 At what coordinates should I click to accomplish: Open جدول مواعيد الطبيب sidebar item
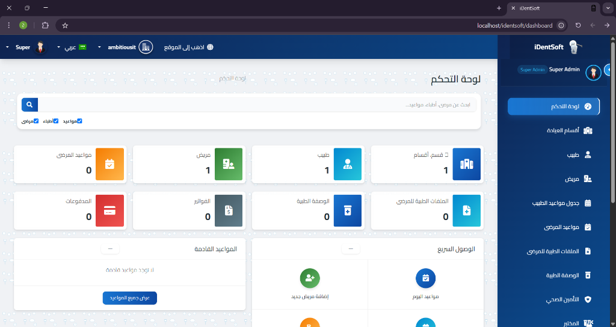553,203
